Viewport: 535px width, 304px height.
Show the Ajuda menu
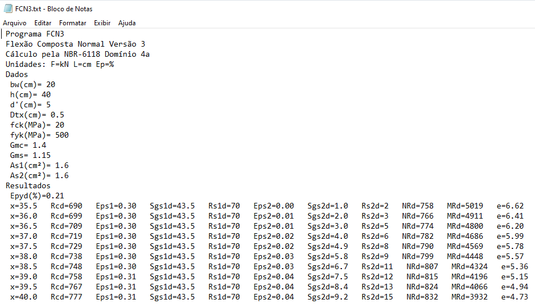127,23
